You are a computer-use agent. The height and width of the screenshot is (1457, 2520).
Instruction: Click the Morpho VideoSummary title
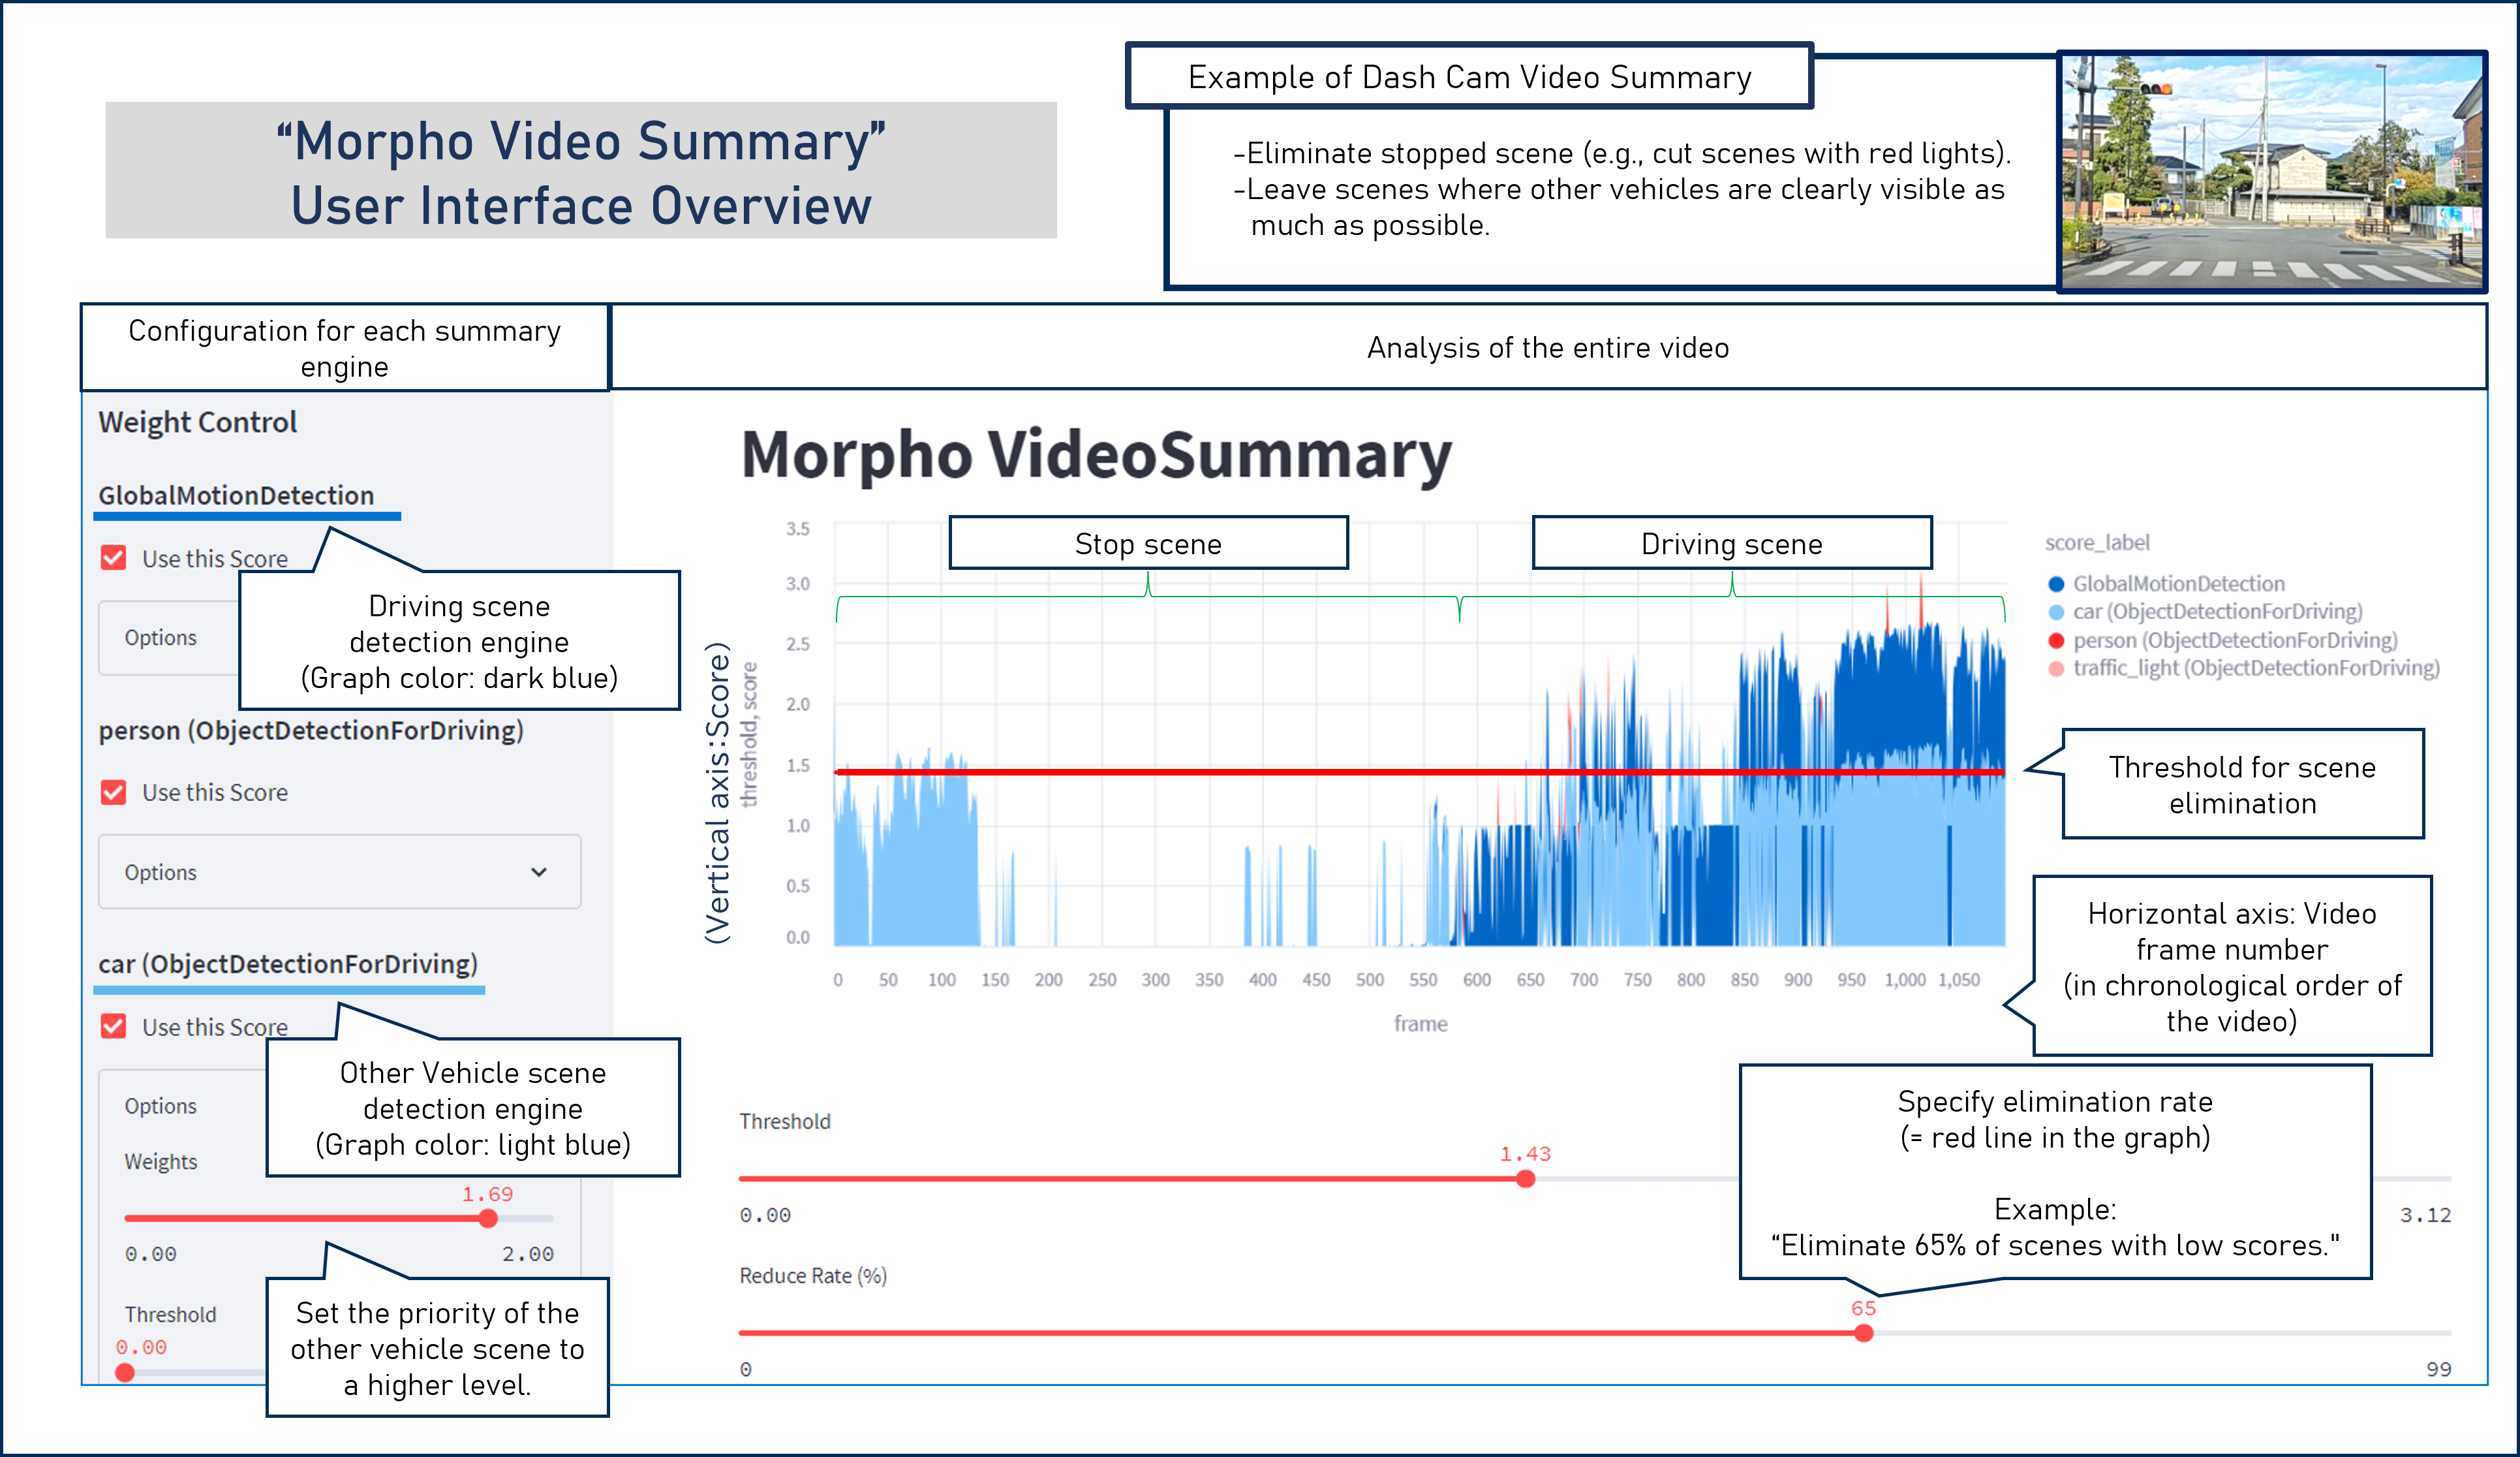[x=1096, y=456]
